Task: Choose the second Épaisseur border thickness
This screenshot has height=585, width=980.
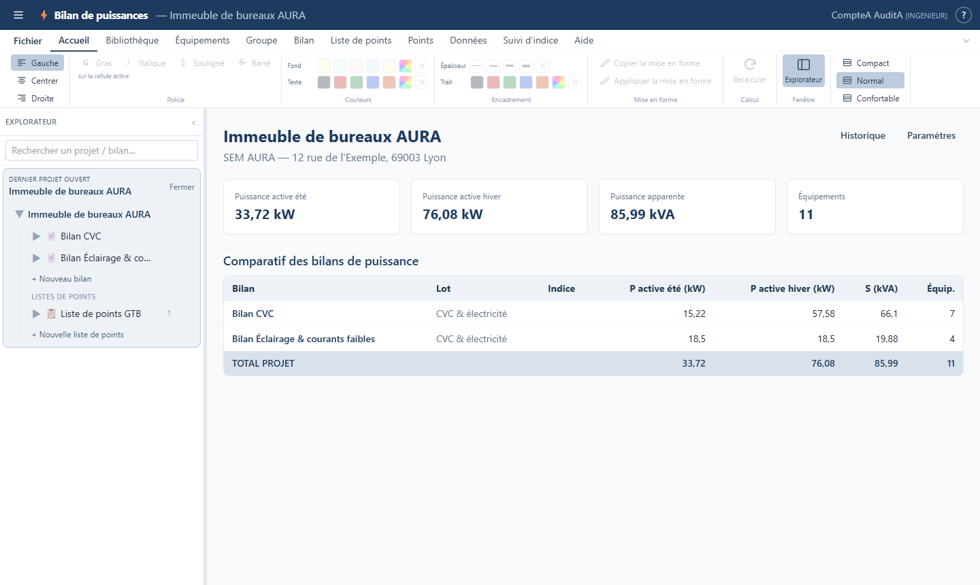Action: (x=493, y=66)
